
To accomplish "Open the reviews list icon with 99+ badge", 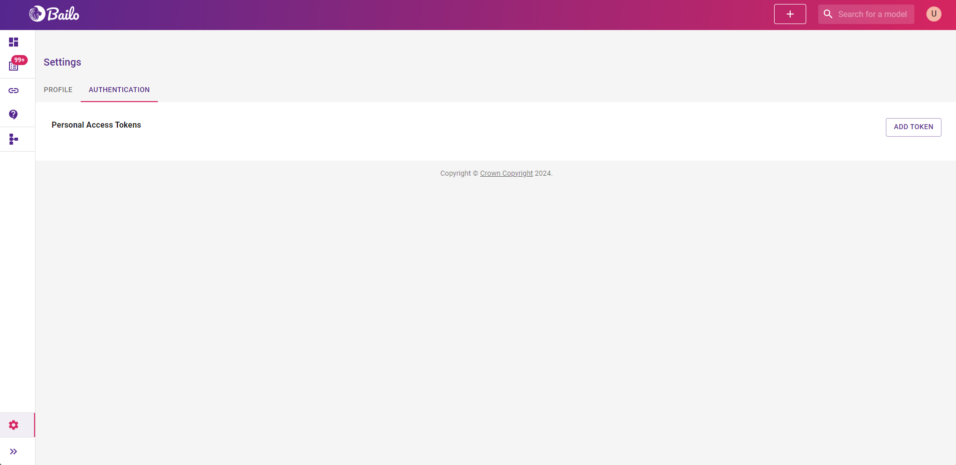I will (14, 66).
